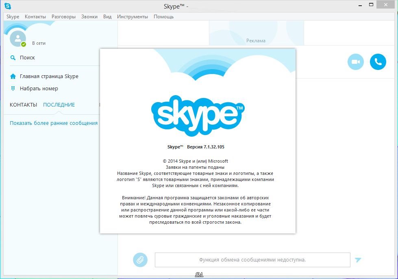Image resolution: width=398 pixels, height=279 pixels.
Task: Click the Skype logo in About dialog
Action: [198, 116]
